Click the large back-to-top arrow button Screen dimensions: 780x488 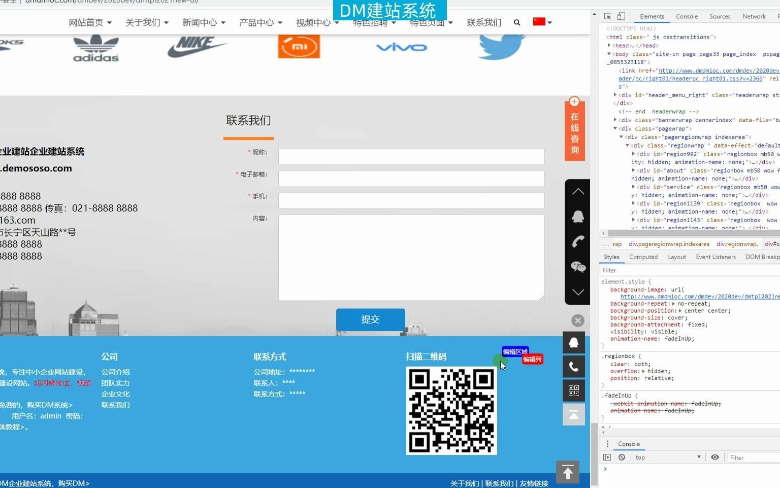click(568, 472)
